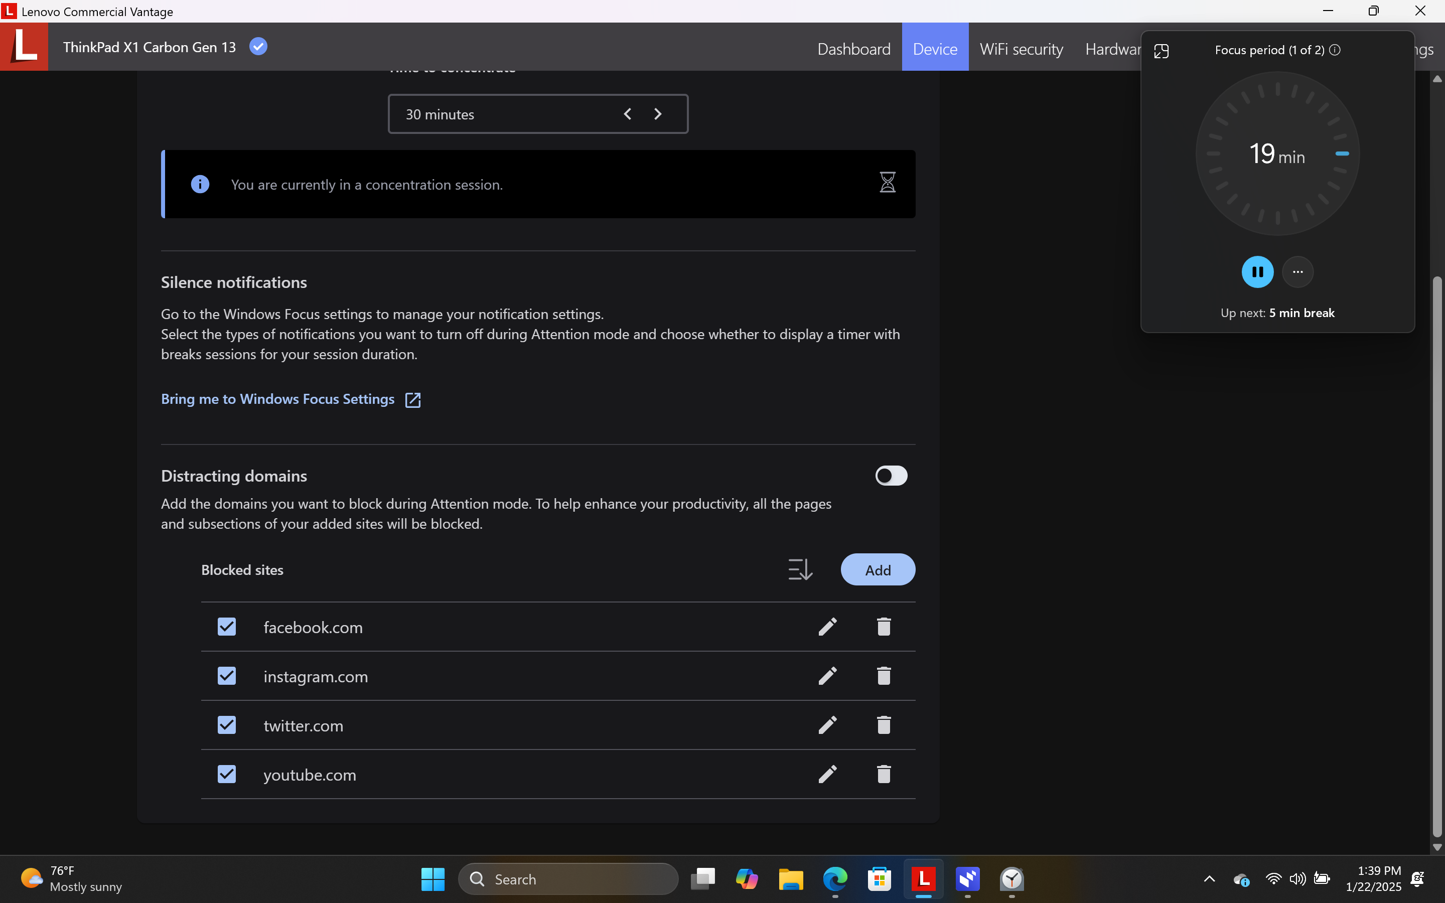Uncheck the instagram.com checkbox
Screen dimensions: 1445x903
tap(227, 675)
